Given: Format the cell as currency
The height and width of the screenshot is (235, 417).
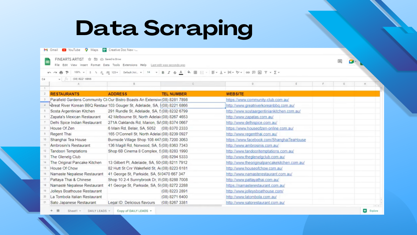Looking at the screenshot, I should point(90,72).
